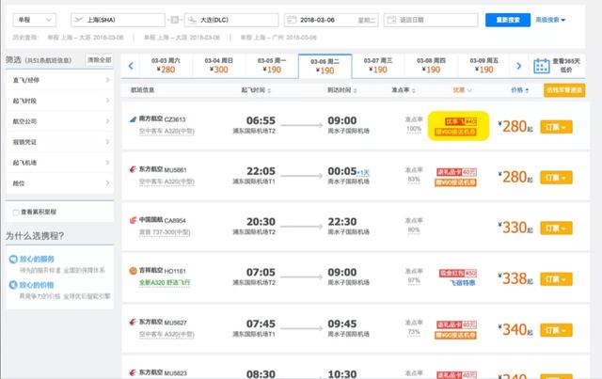Open 订票 dropdown for MU5627 flight
This screenshot has width=602, height=379.
point(556,330)
